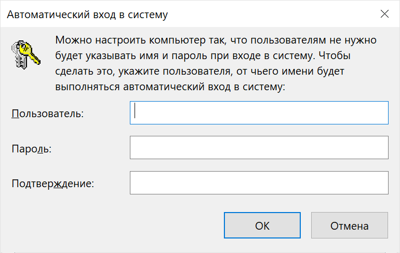Screen dimensions: 400x253
Task: Click the "Пароль:" label
Action: pyautogui.click(x=32, y=148)
